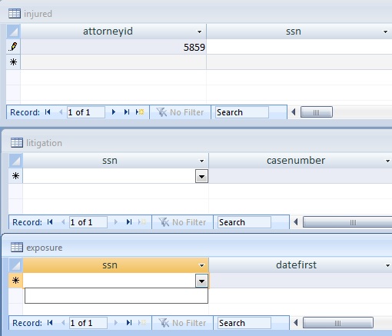Jump to last record in litigation table

tap(129, 222)
